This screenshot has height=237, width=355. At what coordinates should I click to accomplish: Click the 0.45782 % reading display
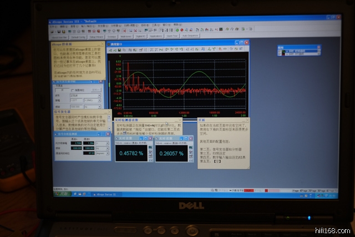click(x=131, y=153)
